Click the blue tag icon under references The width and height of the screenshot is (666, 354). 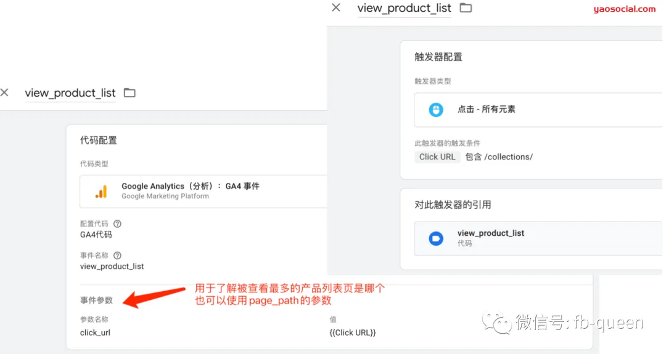tap(436, 238)
